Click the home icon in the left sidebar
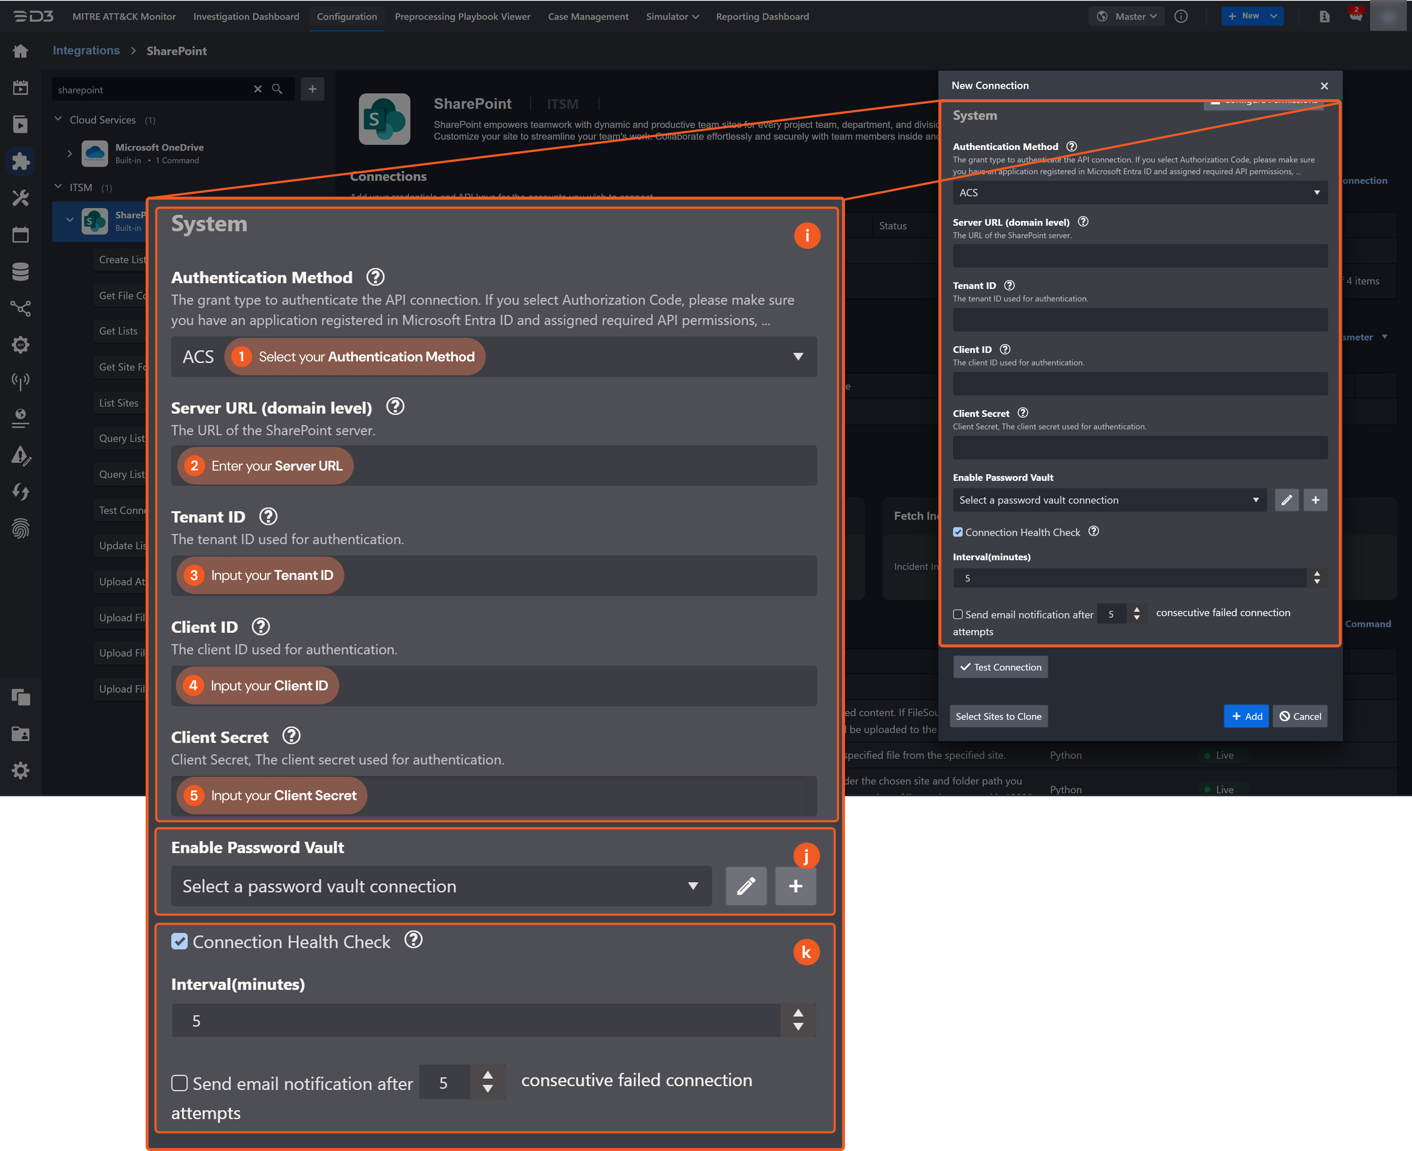 21,51
